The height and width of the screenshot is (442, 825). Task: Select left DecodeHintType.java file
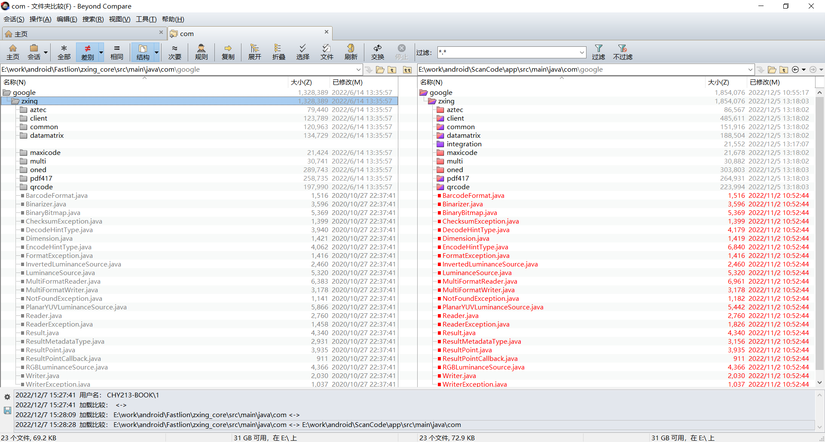click(x=59, y=230)
